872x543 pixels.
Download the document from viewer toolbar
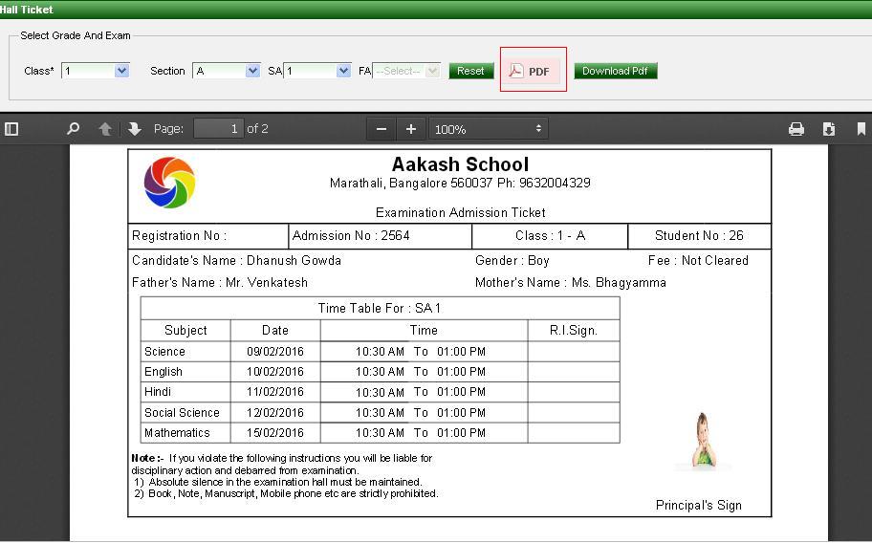point(829,129)
